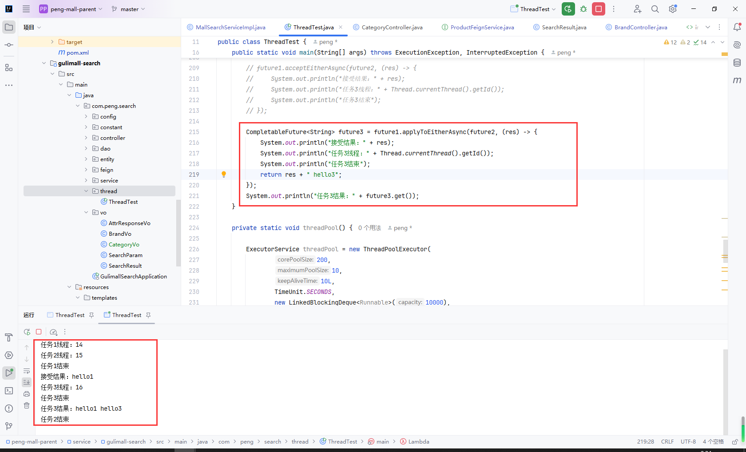The image size is (746, 452).
Task: Collapse the thread package
Action: 86,191
